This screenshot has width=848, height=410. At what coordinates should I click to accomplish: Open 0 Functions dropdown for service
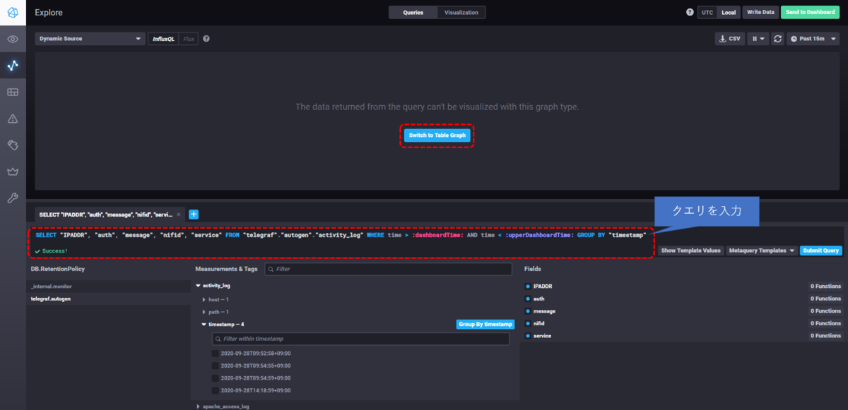pos(825,336)
